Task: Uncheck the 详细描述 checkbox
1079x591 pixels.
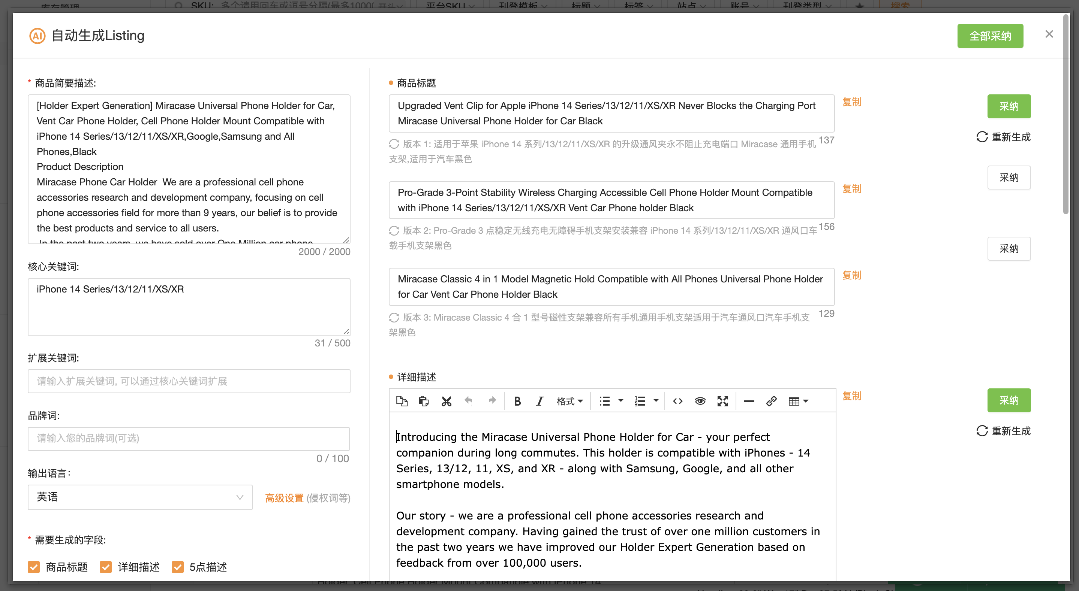Action: pos(106,567)
